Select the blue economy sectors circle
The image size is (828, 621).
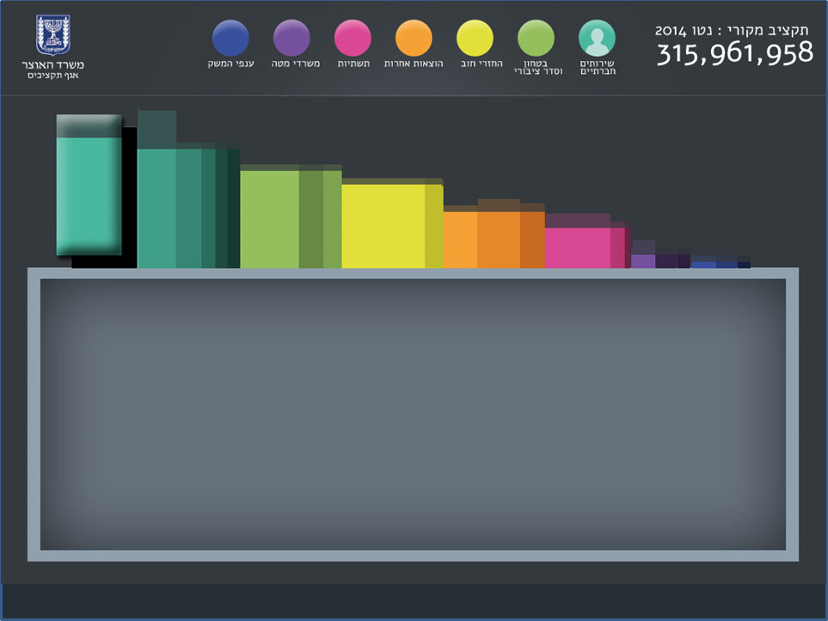click(230, 38)
